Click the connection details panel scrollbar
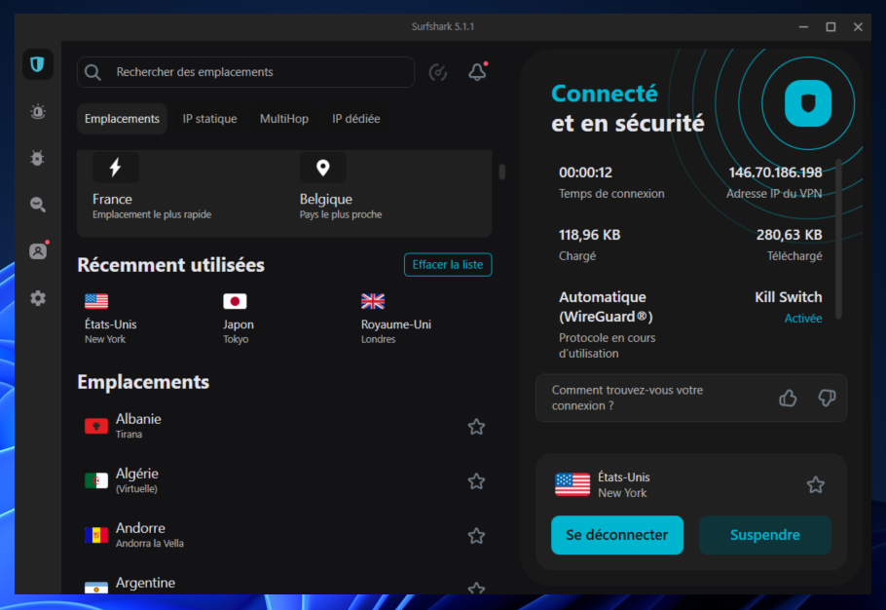This screenshot has height=610, width=886. click(x=838, y=240)
